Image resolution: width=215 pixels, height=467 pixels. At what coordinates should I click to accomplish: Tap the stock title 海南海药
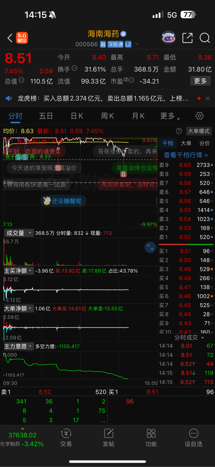103,34
